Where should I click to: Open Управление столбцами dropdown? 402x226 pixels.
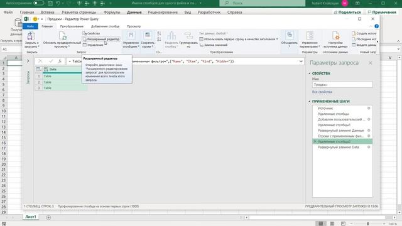(131, 40)
